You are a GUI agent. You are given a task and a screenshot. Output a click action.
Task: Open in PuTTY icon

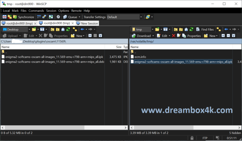coord(44,17)
